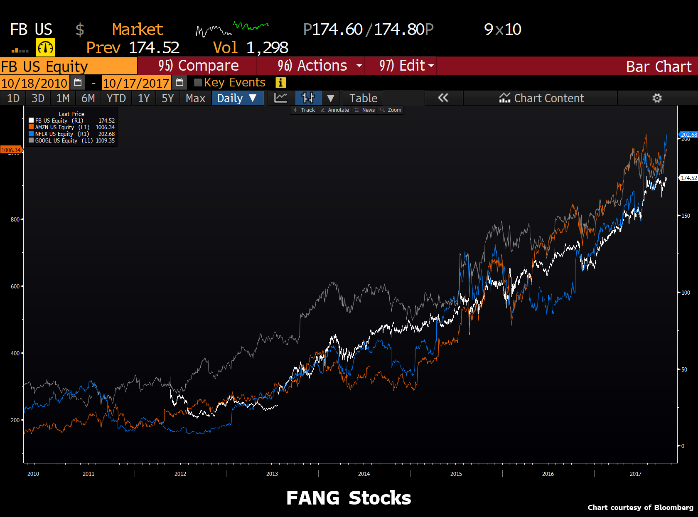Click the Last Price legend header
The image size is (698, 517).
pos(71,114)
